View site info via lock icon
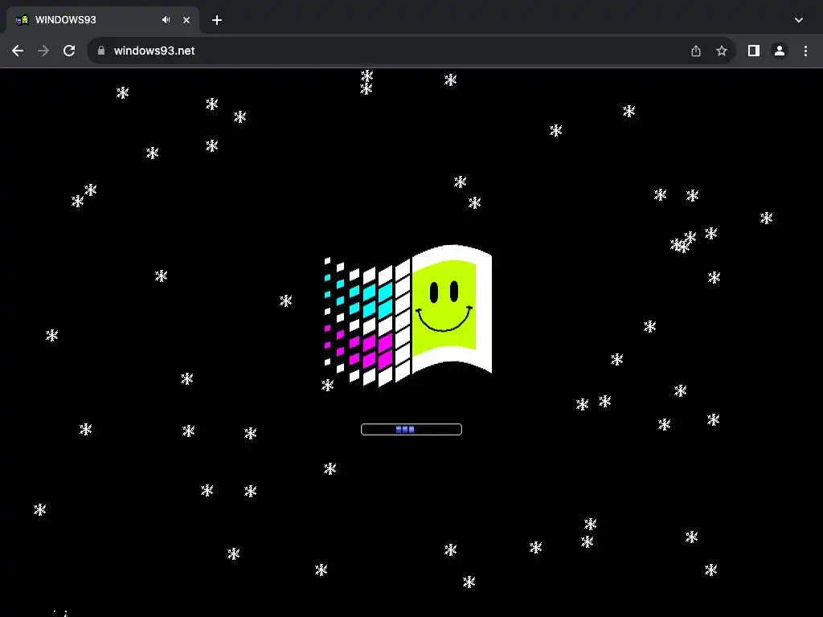 click(x=101, y=51)
